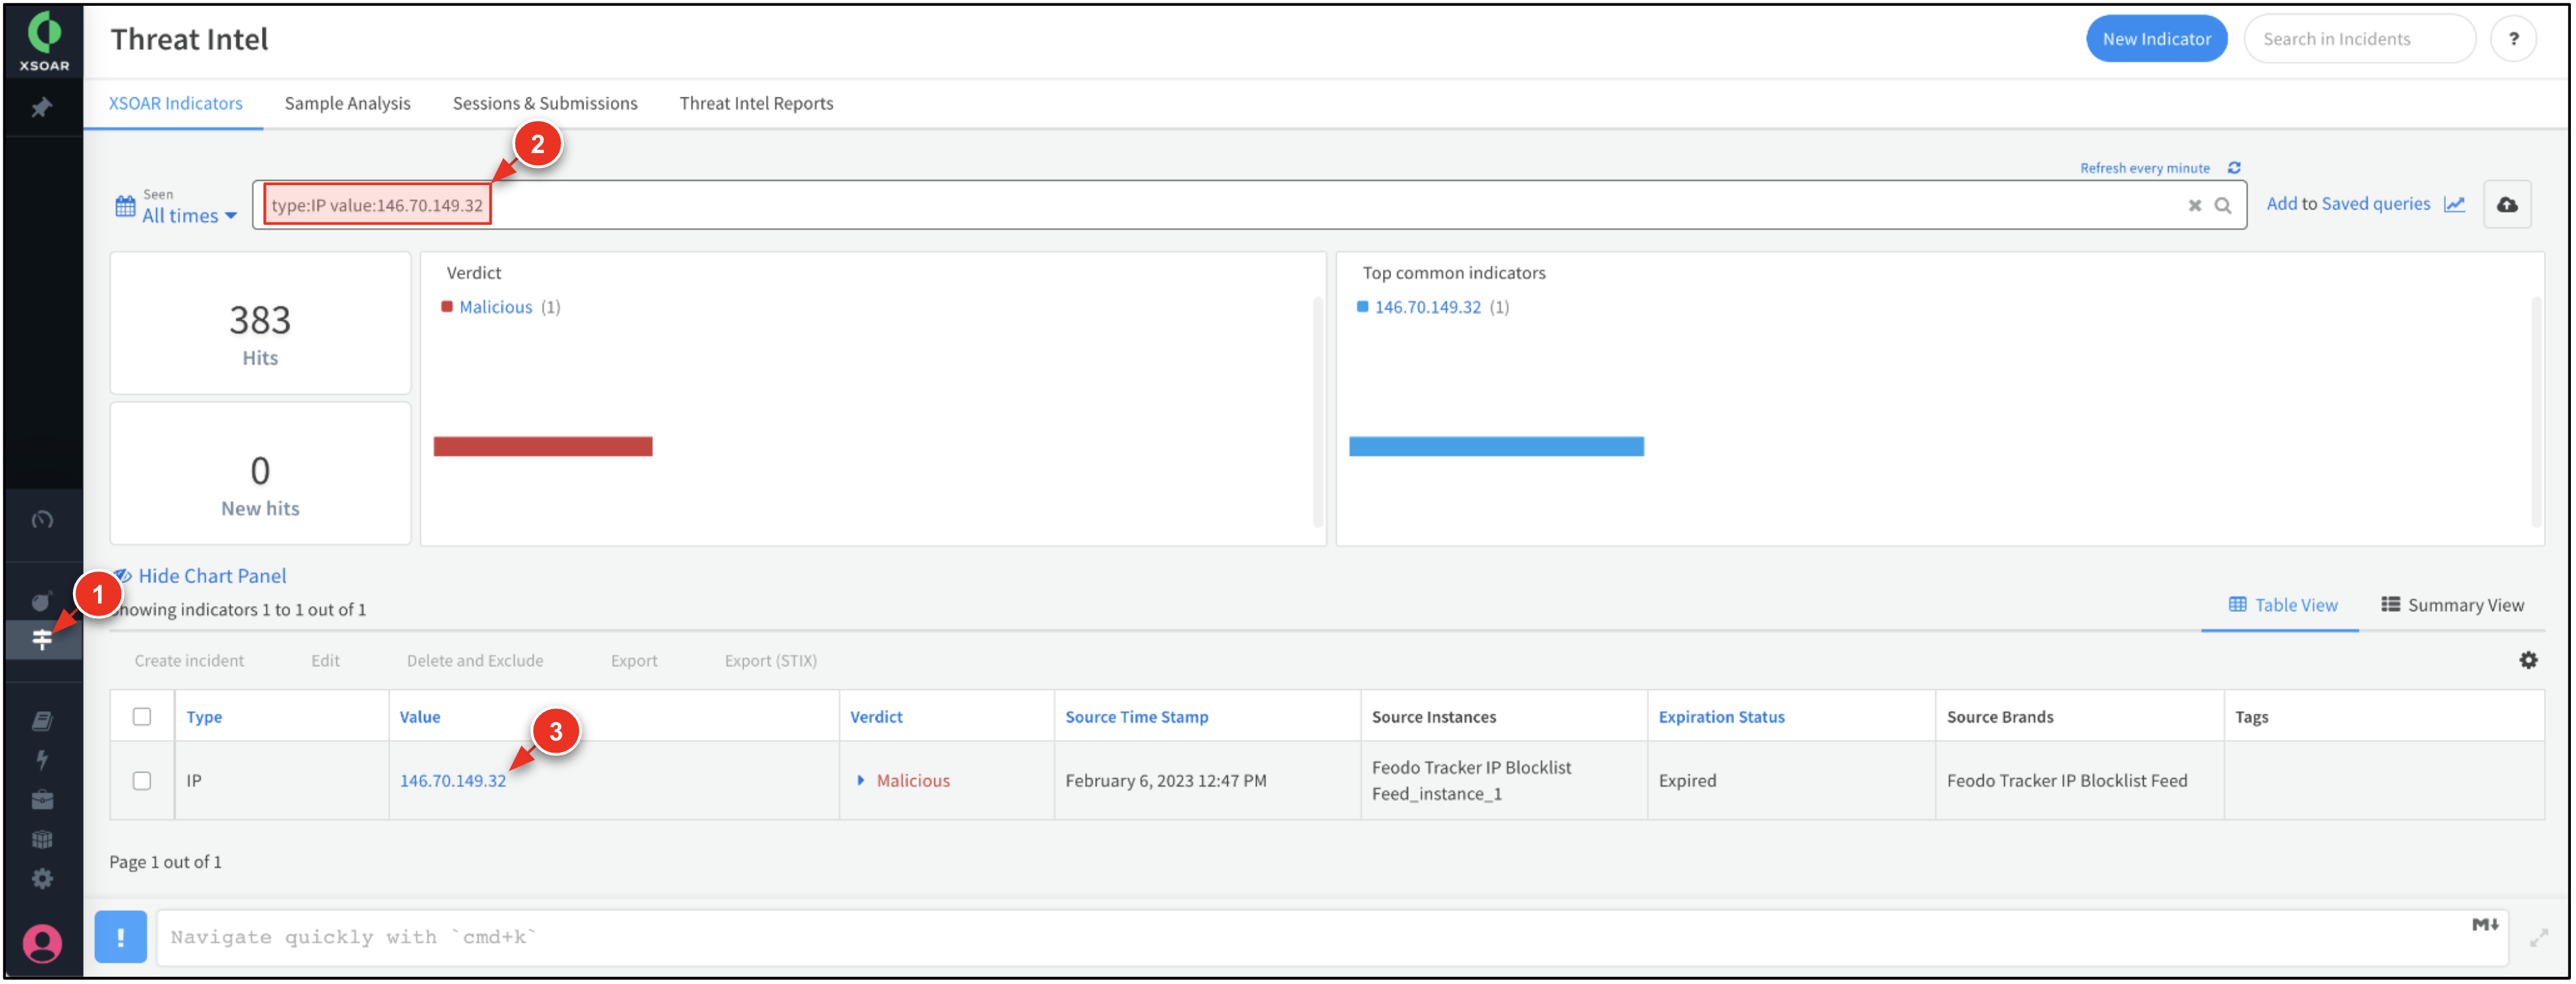Image resolution: width=2576 pixels, height=984 pixels.
Task: Click the Search in Incidents field
Action: click(x=2360, y=39)
